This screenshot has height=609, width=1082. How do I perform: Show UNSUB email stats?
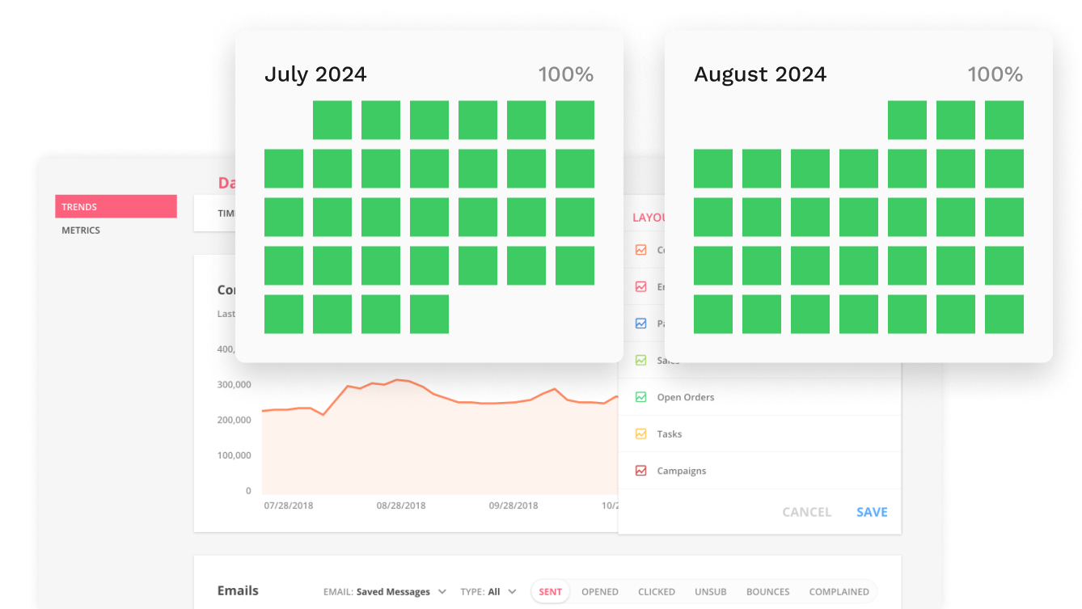pos(710,592)
